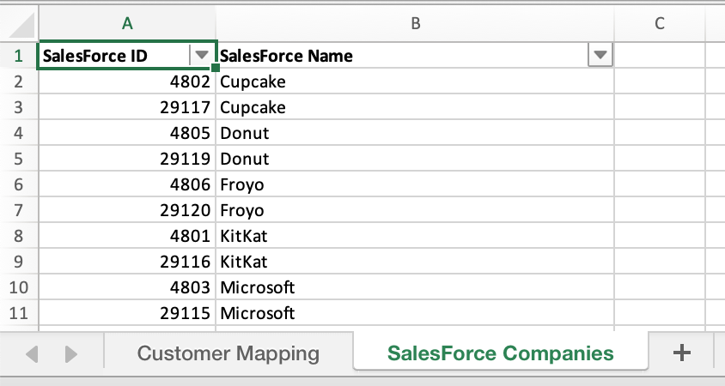
Task: Select cell containing 4805
Action: (x=127, y=133)
